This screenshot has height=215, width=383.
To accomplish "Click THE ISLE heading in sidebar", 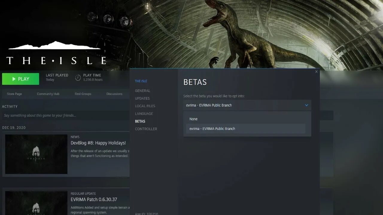I will tap(141, 81).
